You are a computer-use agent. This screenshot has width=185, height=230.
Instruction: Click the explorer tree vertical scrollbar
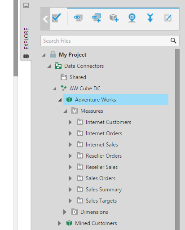[x=177, y=139]
